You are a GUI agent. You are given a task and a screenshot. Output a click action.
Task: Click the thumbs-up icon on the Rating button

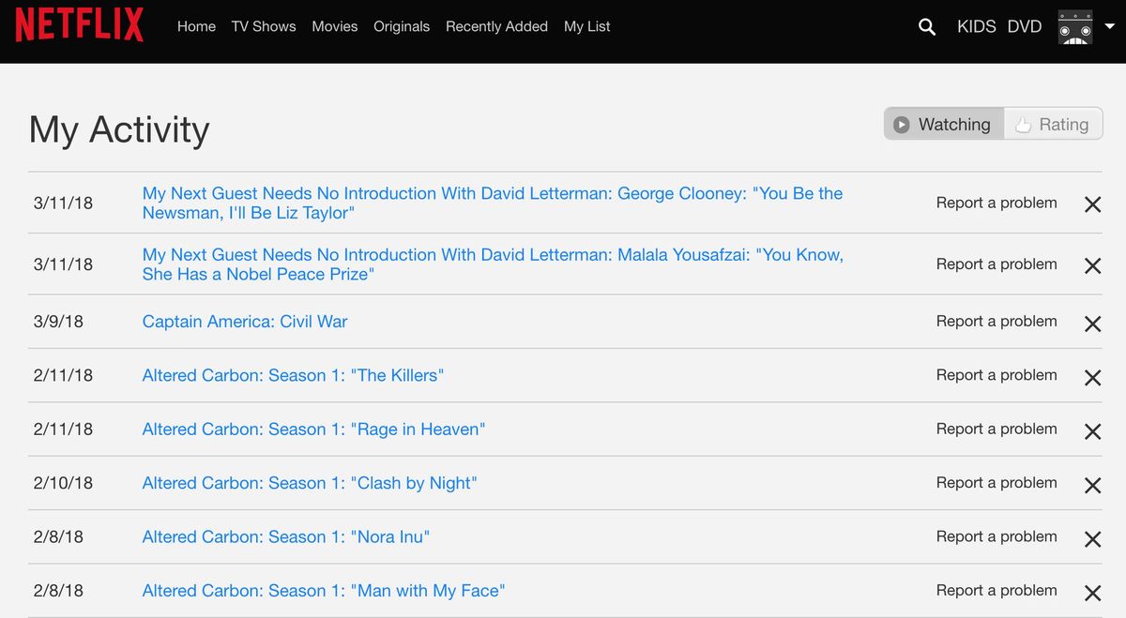(1023, 123)
